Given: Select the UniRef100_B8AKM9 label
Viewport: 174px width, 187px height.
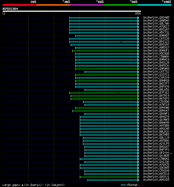Looking at the screenshot, I should 156,123.
